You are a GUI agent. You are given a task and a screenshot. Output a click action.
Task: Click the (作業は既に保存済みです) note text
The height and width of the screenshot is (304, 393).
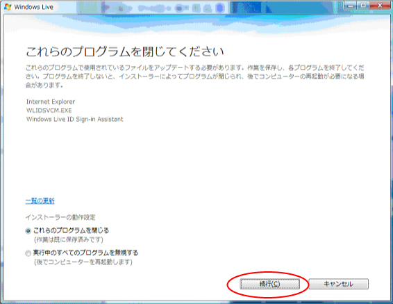tap(69, 240)
